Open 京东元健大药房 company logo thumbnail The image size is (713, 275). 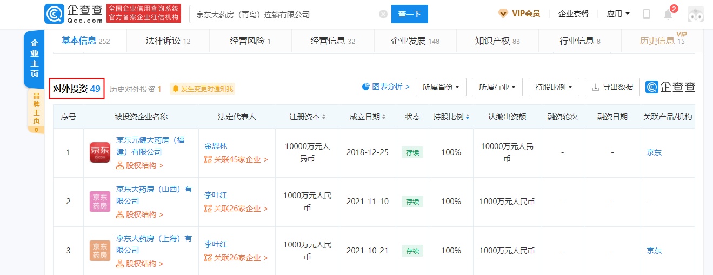99,152
